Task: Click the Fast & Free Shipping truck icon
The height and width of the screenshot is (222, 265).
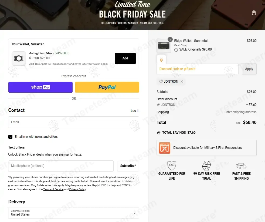Action: (x=241, y=166)
